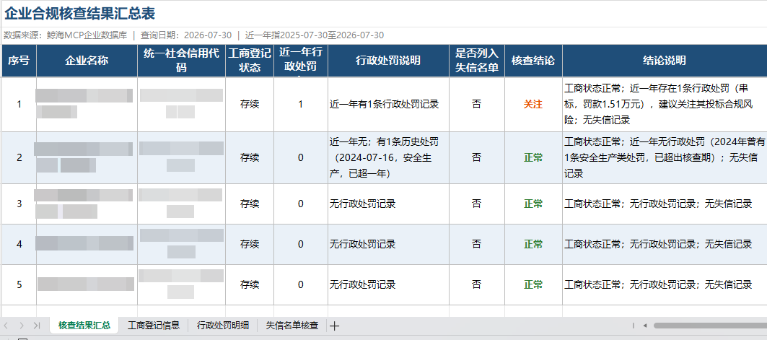This screenshot has height=340, width=767.
Task: Switch to the 行政处罚明细 sheet tab
Action: (223, 326)
